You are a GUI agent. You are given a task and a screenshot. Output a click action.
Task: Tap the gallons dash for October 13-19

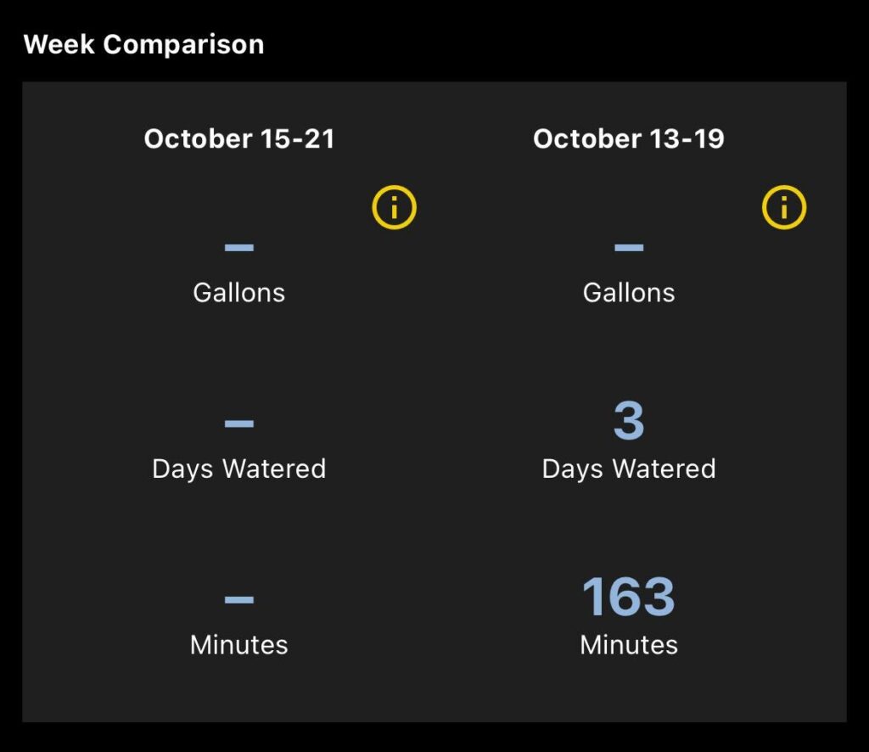click(629, 248)
